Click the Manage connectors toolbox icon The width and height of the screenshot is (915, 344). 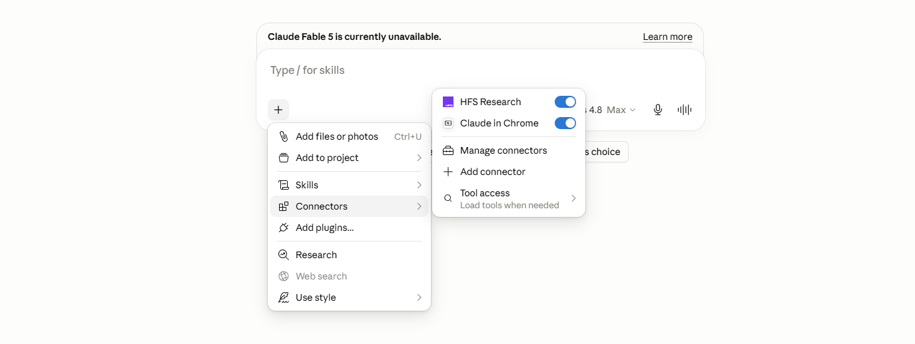[x=448, y=150]
